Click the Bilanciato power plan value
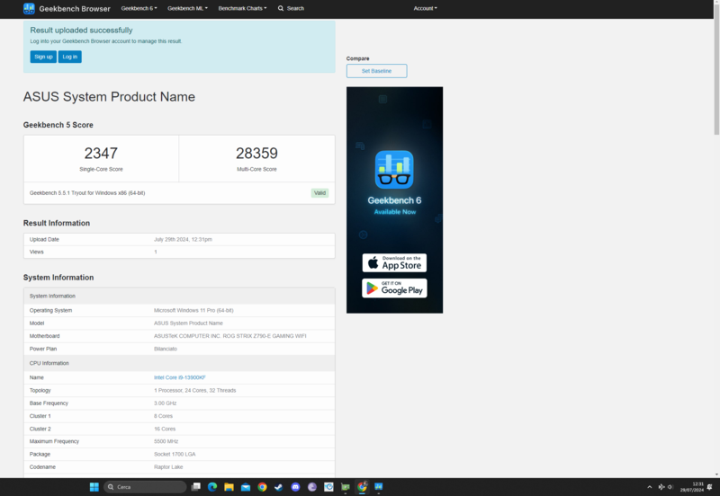The height and width of the screenshot is (496, 720). click(x=166, y=349)
